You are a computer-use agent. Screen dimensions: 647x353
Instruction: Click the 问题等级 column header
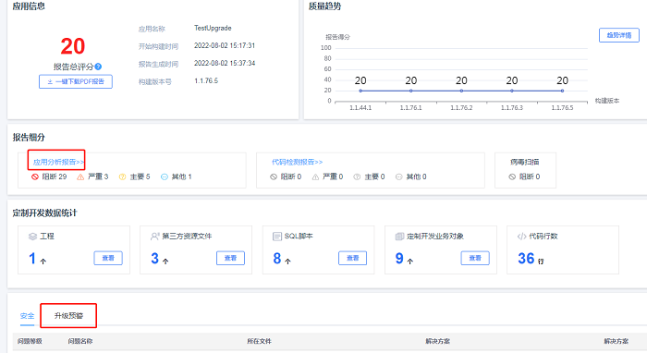pyautogui.click(x=30, y=341)
